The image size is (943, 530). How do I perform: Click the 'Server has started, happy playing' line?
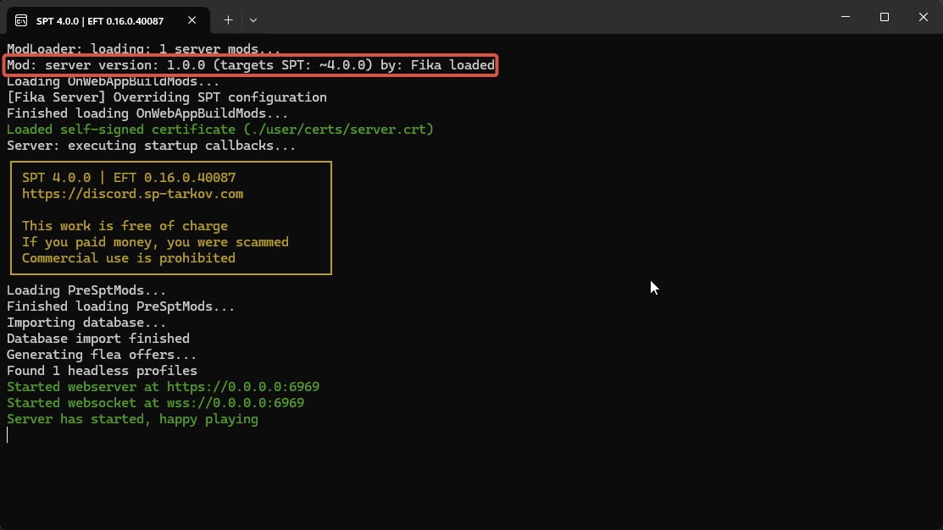pos(132,419)
